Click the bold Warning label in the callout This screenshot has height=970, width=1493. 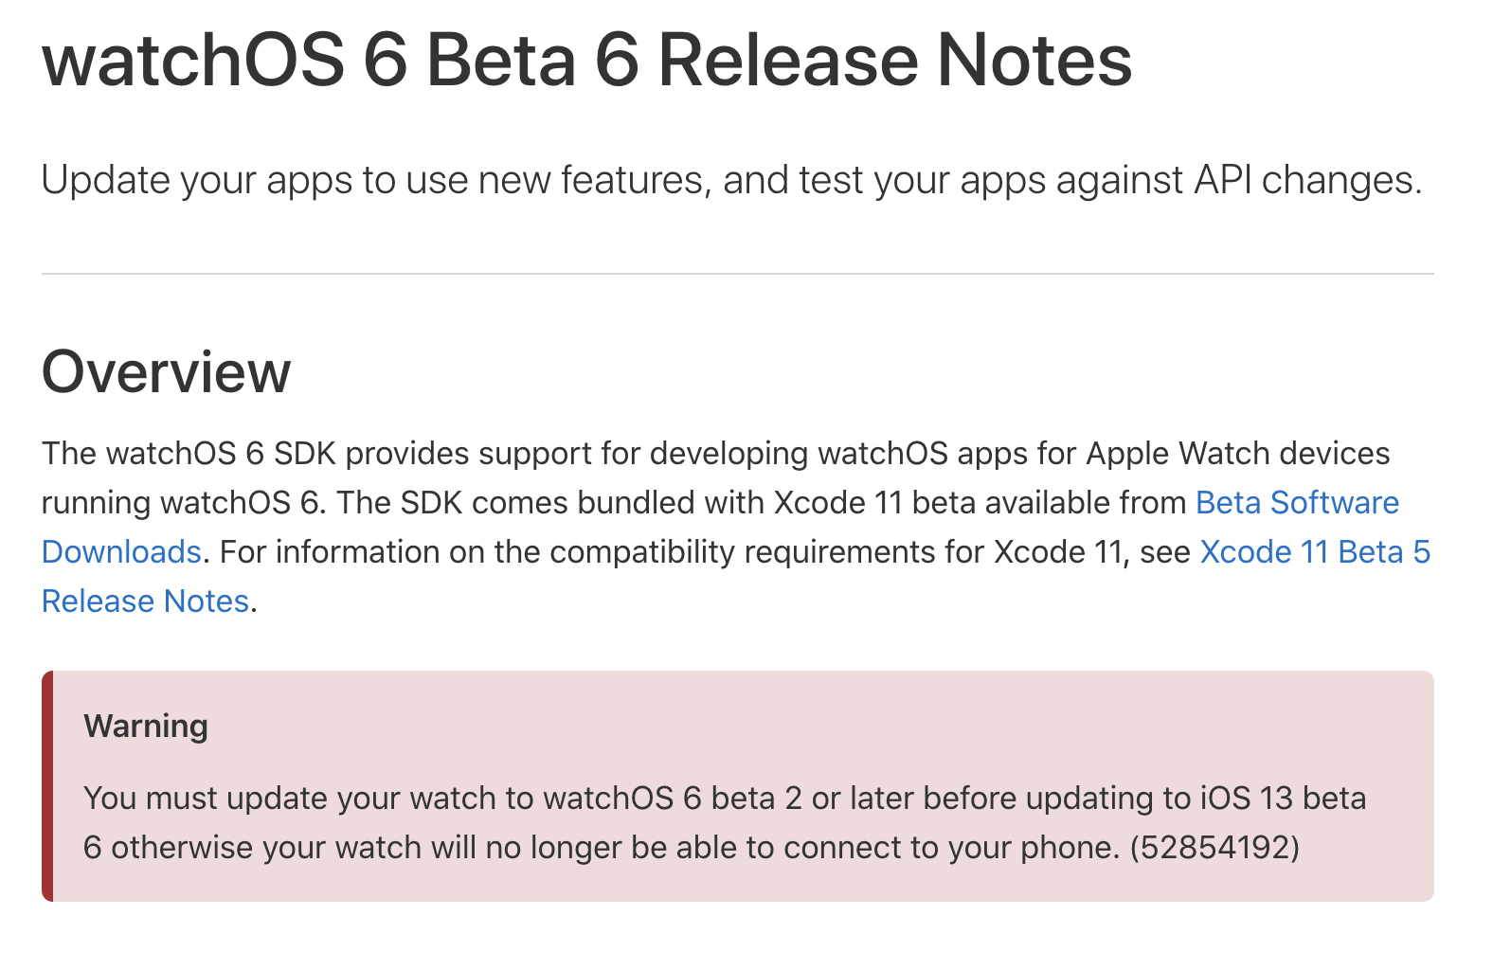click(x=146, y=727)
